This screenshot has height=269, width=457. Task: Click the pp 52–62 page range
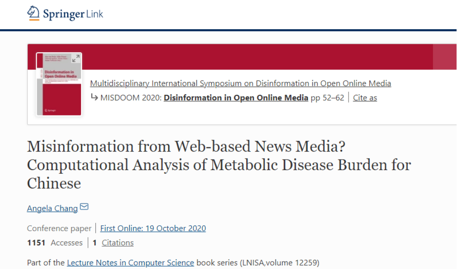pos(327,98)
